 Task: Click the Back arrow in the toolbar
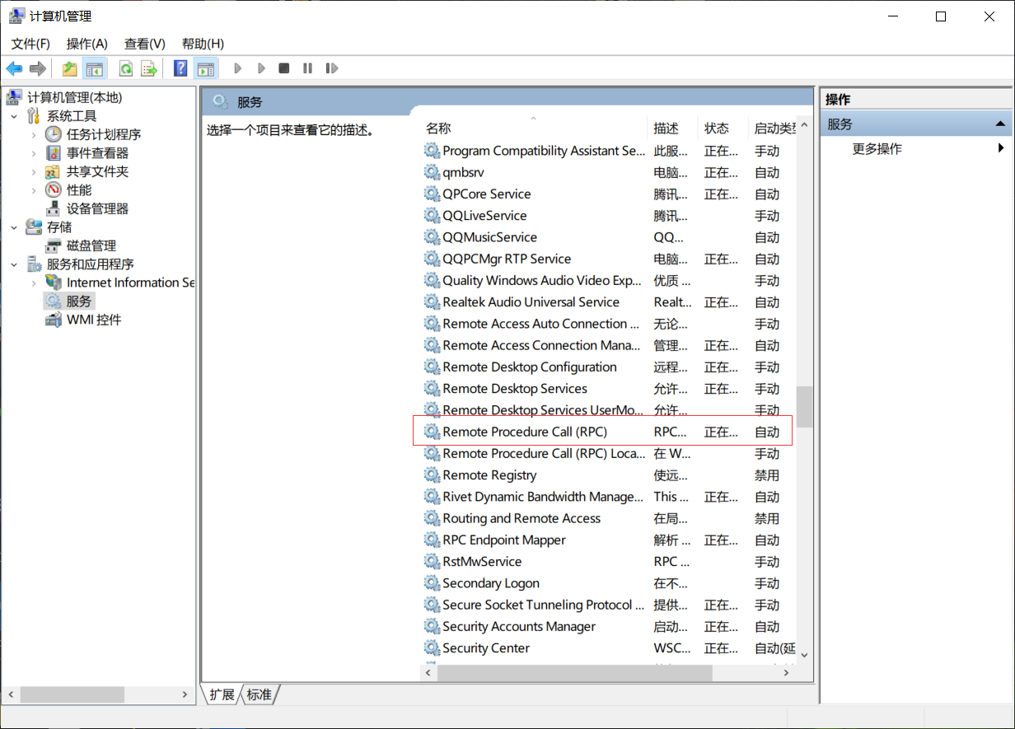pyautogui.click(x=14, y=68)
